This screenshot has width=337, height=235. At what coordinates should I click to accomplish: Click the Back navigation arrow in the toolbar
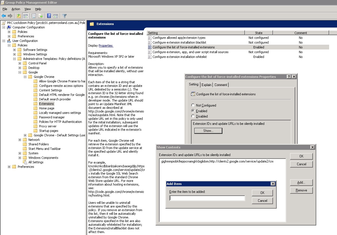(3, 16)
